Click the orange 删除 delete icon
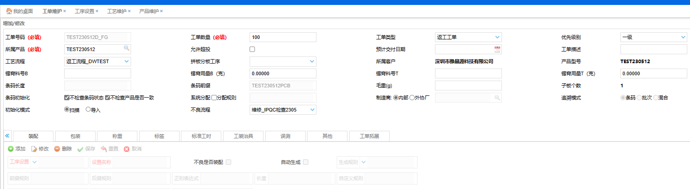 click(x=57, y=149)
